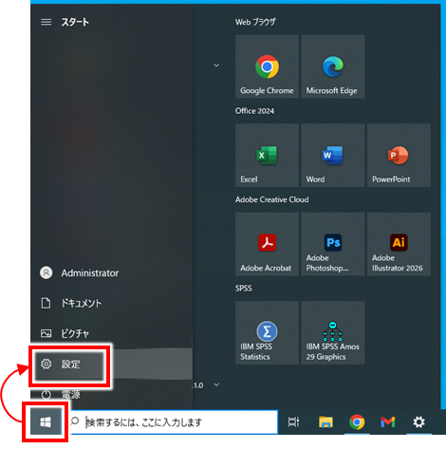Open the Settings gear on the taskbar
Image resolution: width=446 pixels, height=449 pixels.
point(418,421)
